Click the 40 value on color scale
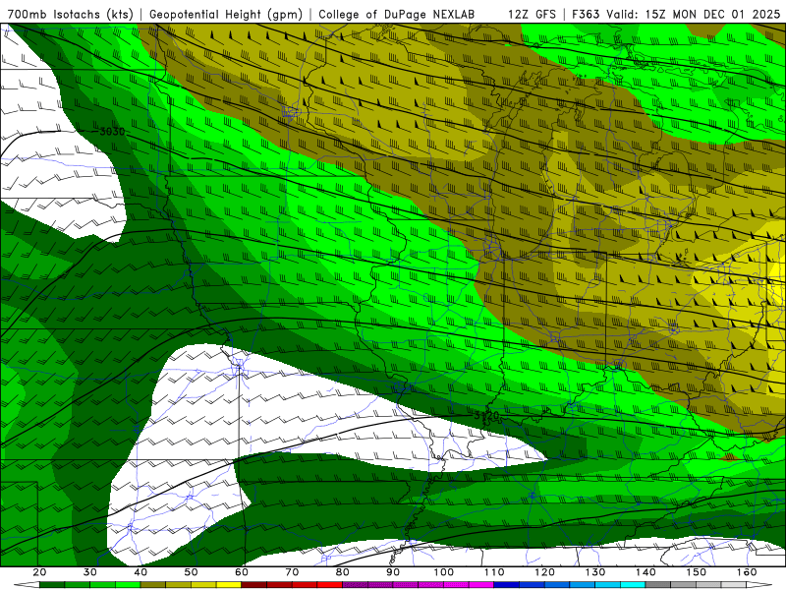This screenshot has height=590, width=786. tap(140, 572)
